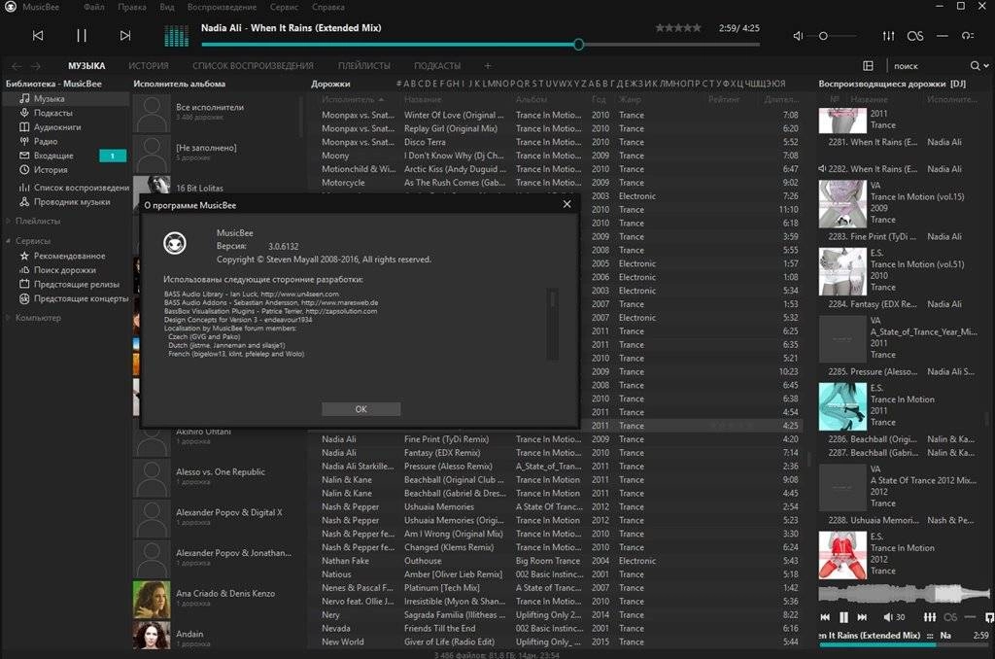Viewport: 995px width, 659px height.
Task: Skip to next track in top player bar
Action: point(125,36)
